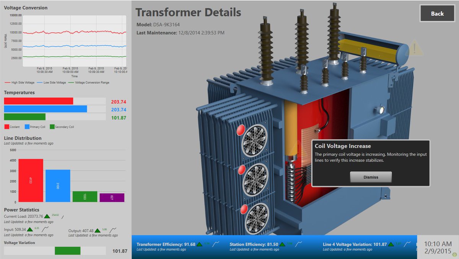Viewport: 459px width, 259px height.
Task: Select the blue Primary Coil temperature bar
Action: coord(46,109)
